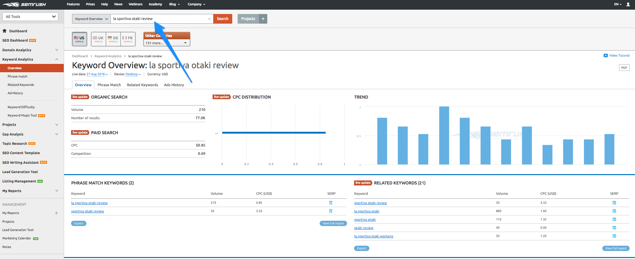Open SERP icon for otaki review
This screenshot has width=635, height=259.
pos(614,228)
